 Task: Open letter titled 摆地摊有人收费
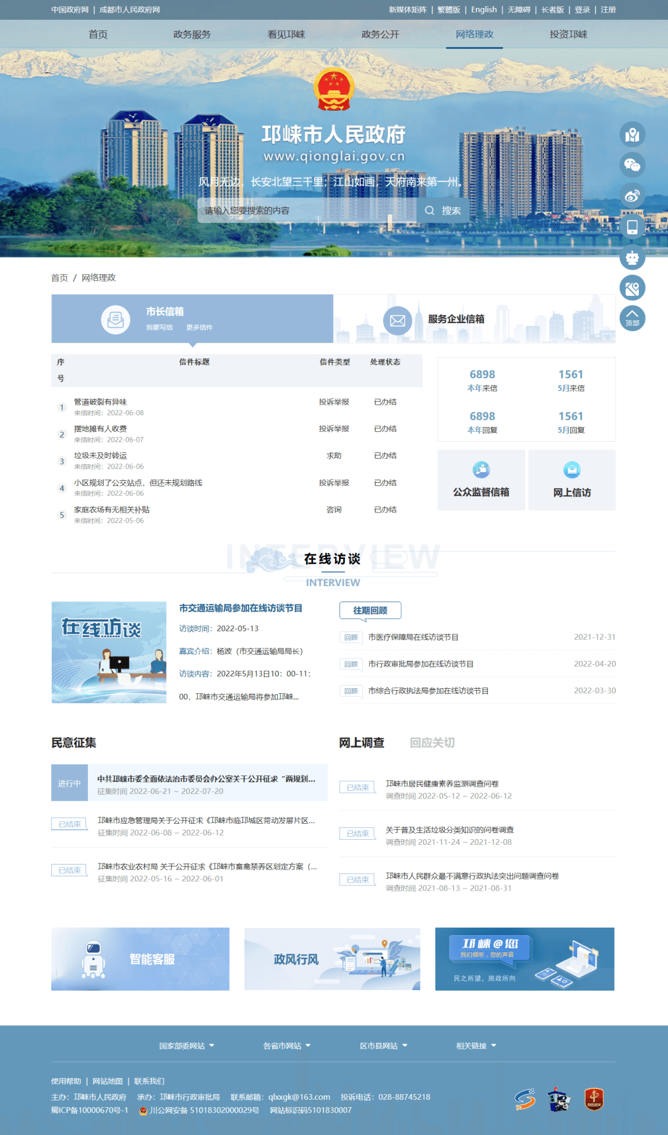coord(100,429)
